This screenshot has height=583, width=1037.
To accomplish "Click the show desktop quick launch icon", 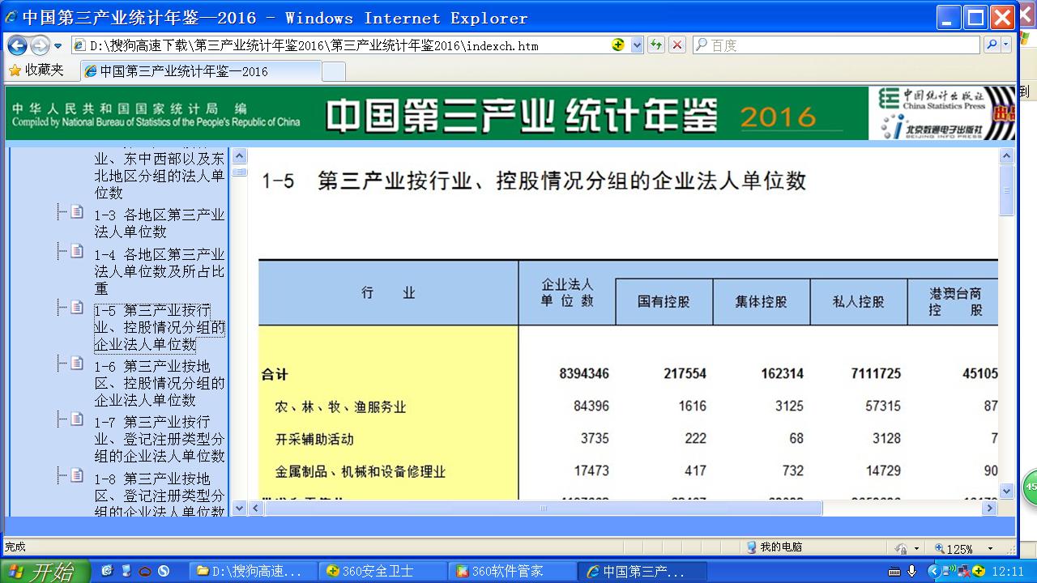I will click(126, 571).
